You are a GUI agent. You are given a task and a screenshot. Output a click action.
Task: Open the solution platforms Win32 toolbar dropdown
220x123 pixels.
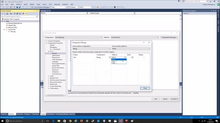point(85,7)
